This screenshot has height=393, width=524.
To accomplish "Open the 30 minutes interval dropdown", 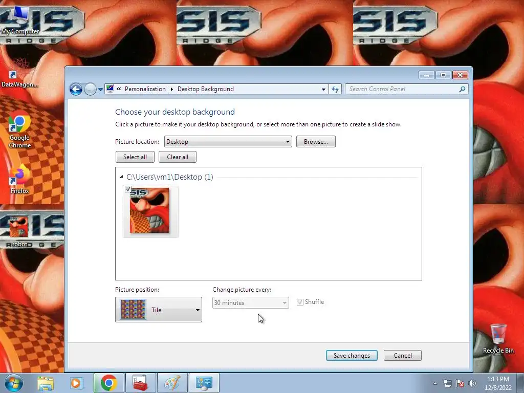I will click(x=251, y=303).
